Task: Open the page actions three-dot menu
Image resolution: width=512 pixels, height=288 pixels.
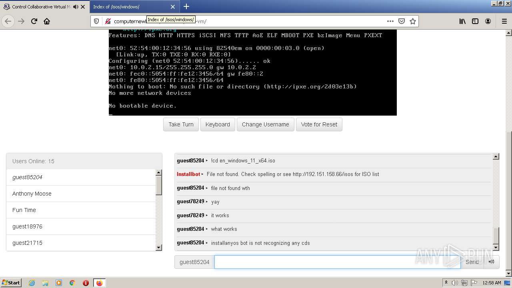Action: tap(390, 21)
